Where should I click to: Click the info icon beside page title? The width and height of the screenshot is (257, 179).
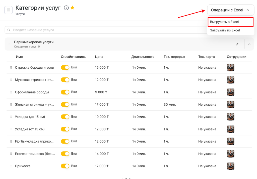(66, 8)
